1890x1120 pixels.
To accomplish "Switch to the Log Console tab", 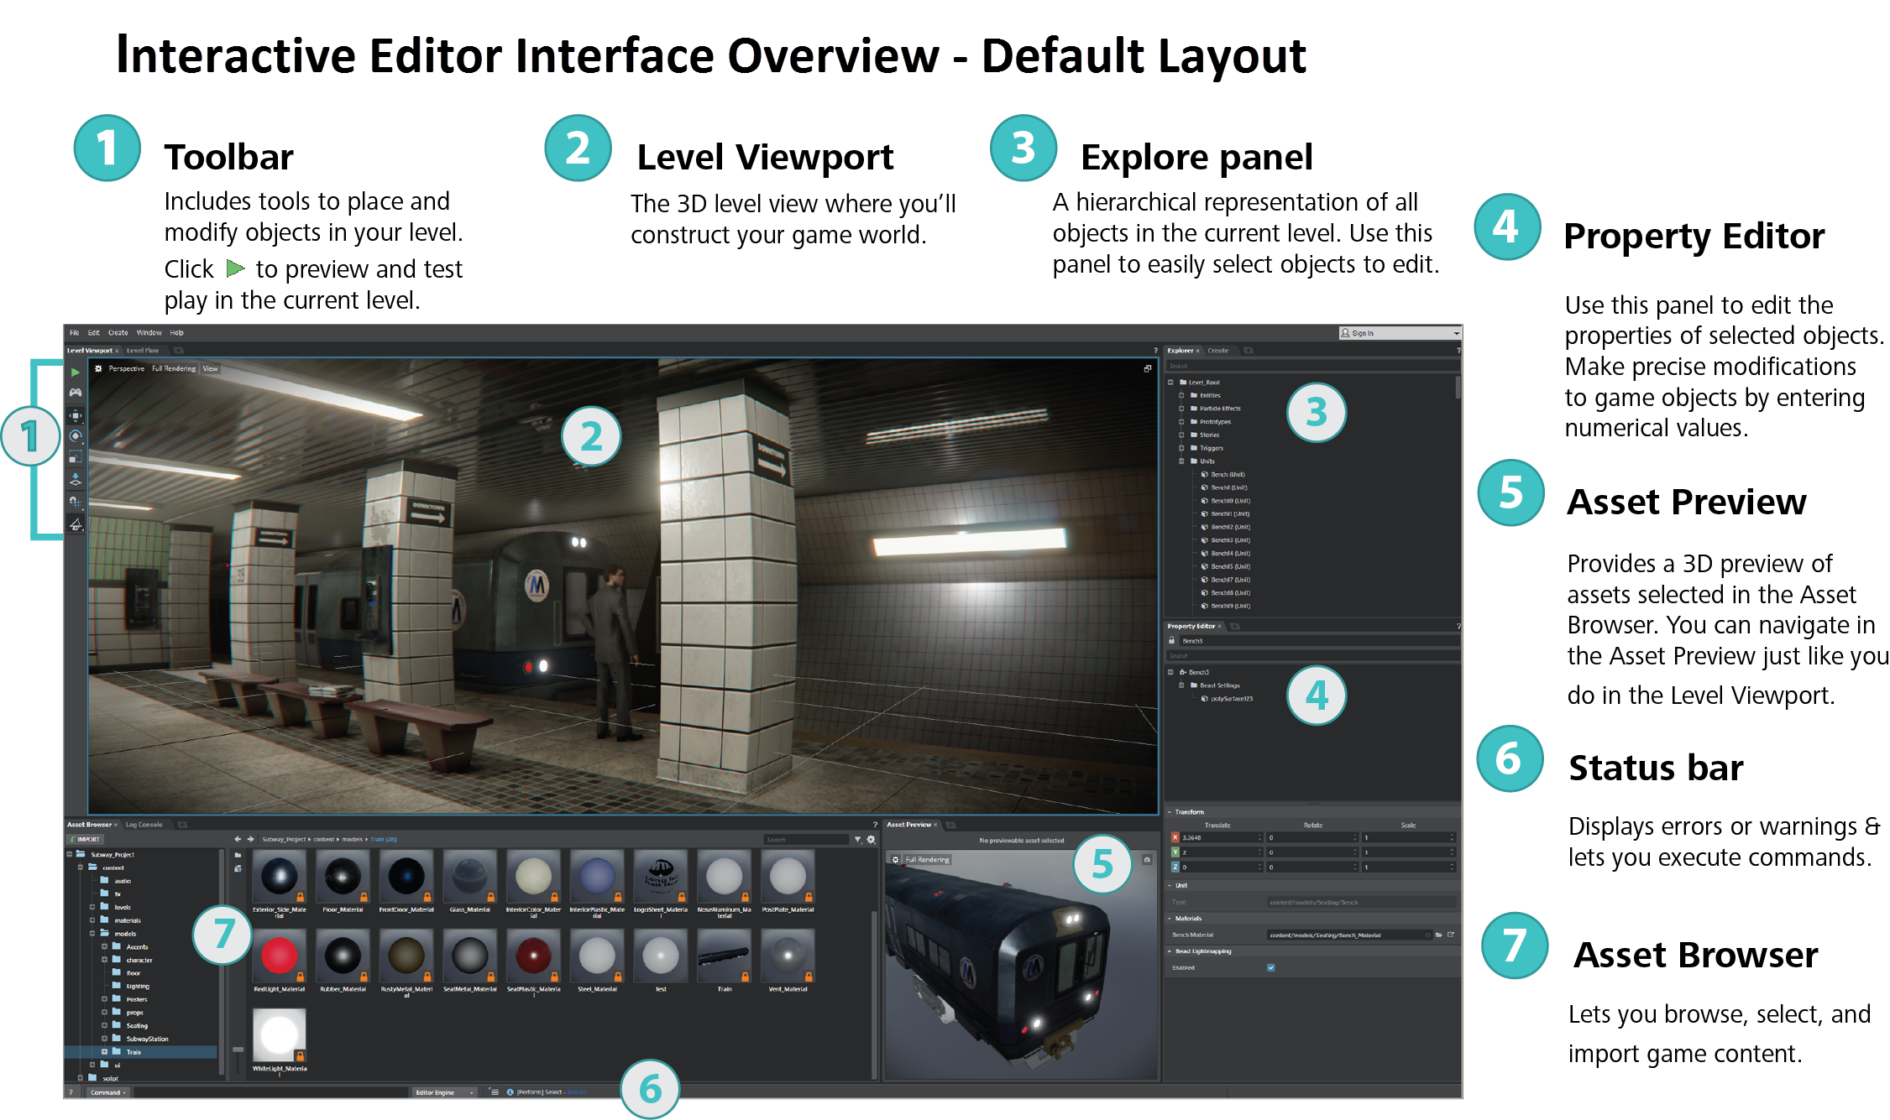I will point(144,825).
